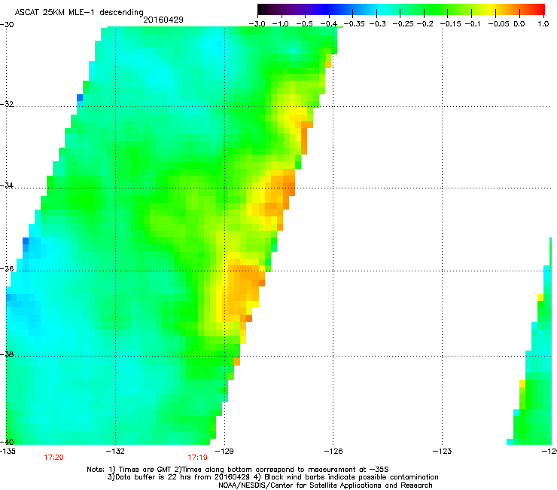Click the latitude axis label '-30'

tap(7, 25)
